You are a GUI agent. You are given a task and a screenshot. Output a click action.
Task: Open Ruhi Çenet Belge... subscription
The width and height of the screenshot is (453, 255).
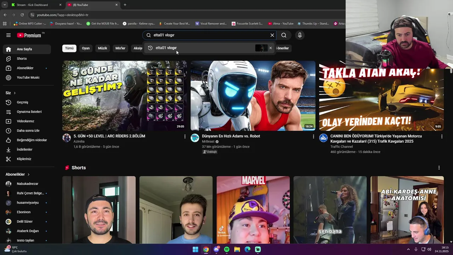(x=27, y=193)
